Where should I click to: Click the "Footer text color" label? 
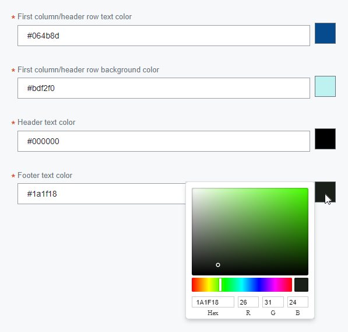tap(45, 175)
